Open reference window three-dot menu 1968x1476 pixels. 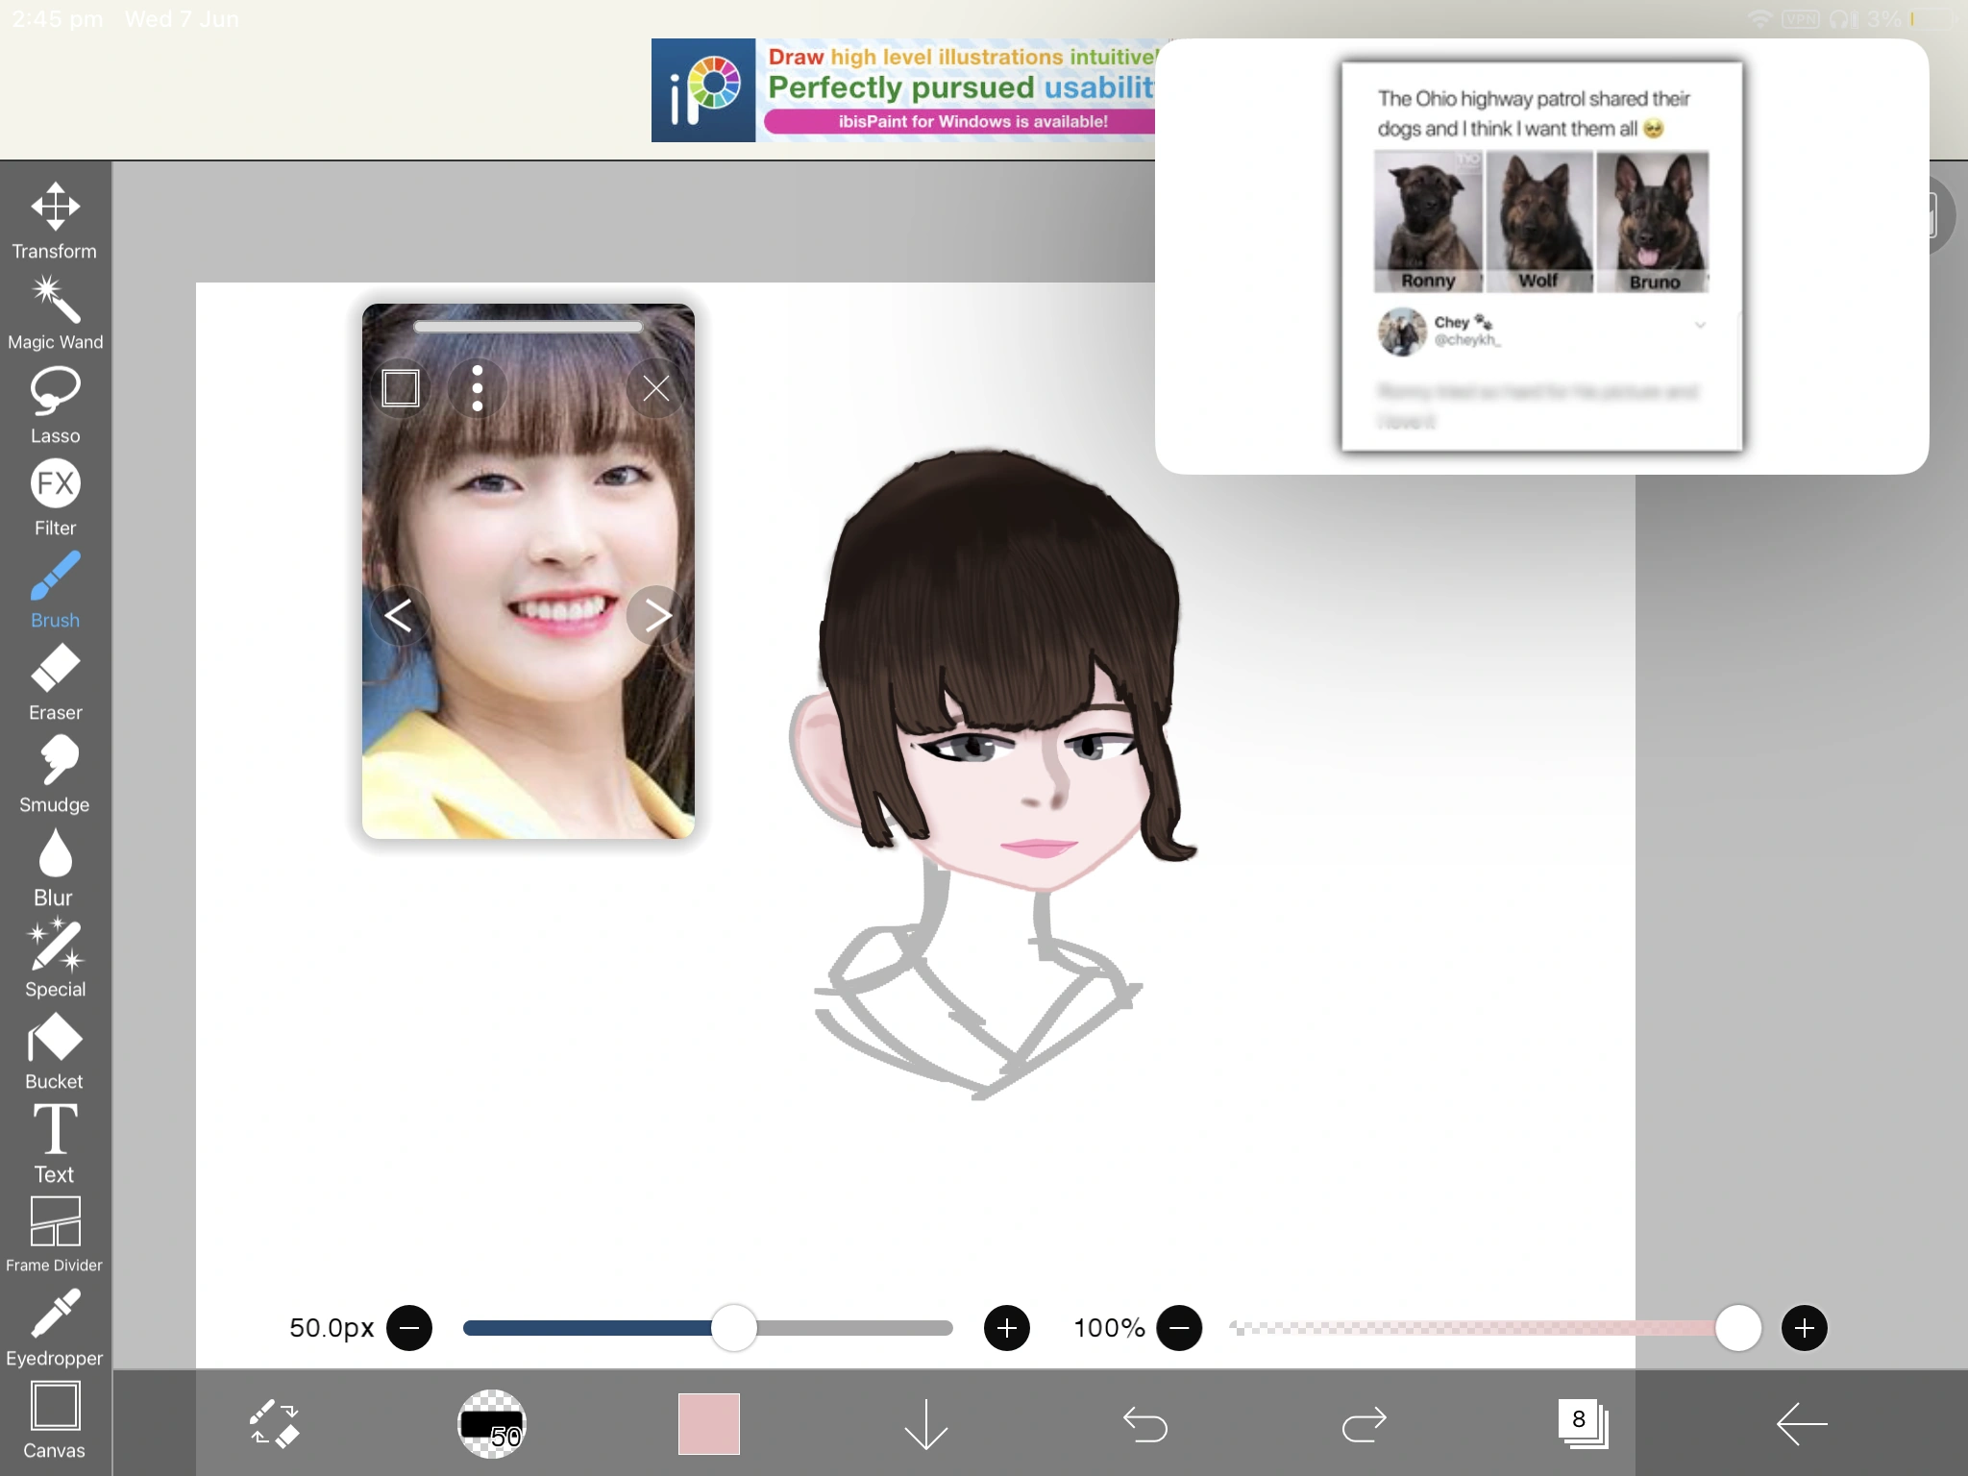478,388
